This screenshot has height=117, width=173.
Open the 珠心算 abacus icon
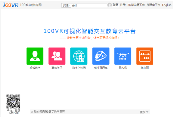(x=145, y=56)
